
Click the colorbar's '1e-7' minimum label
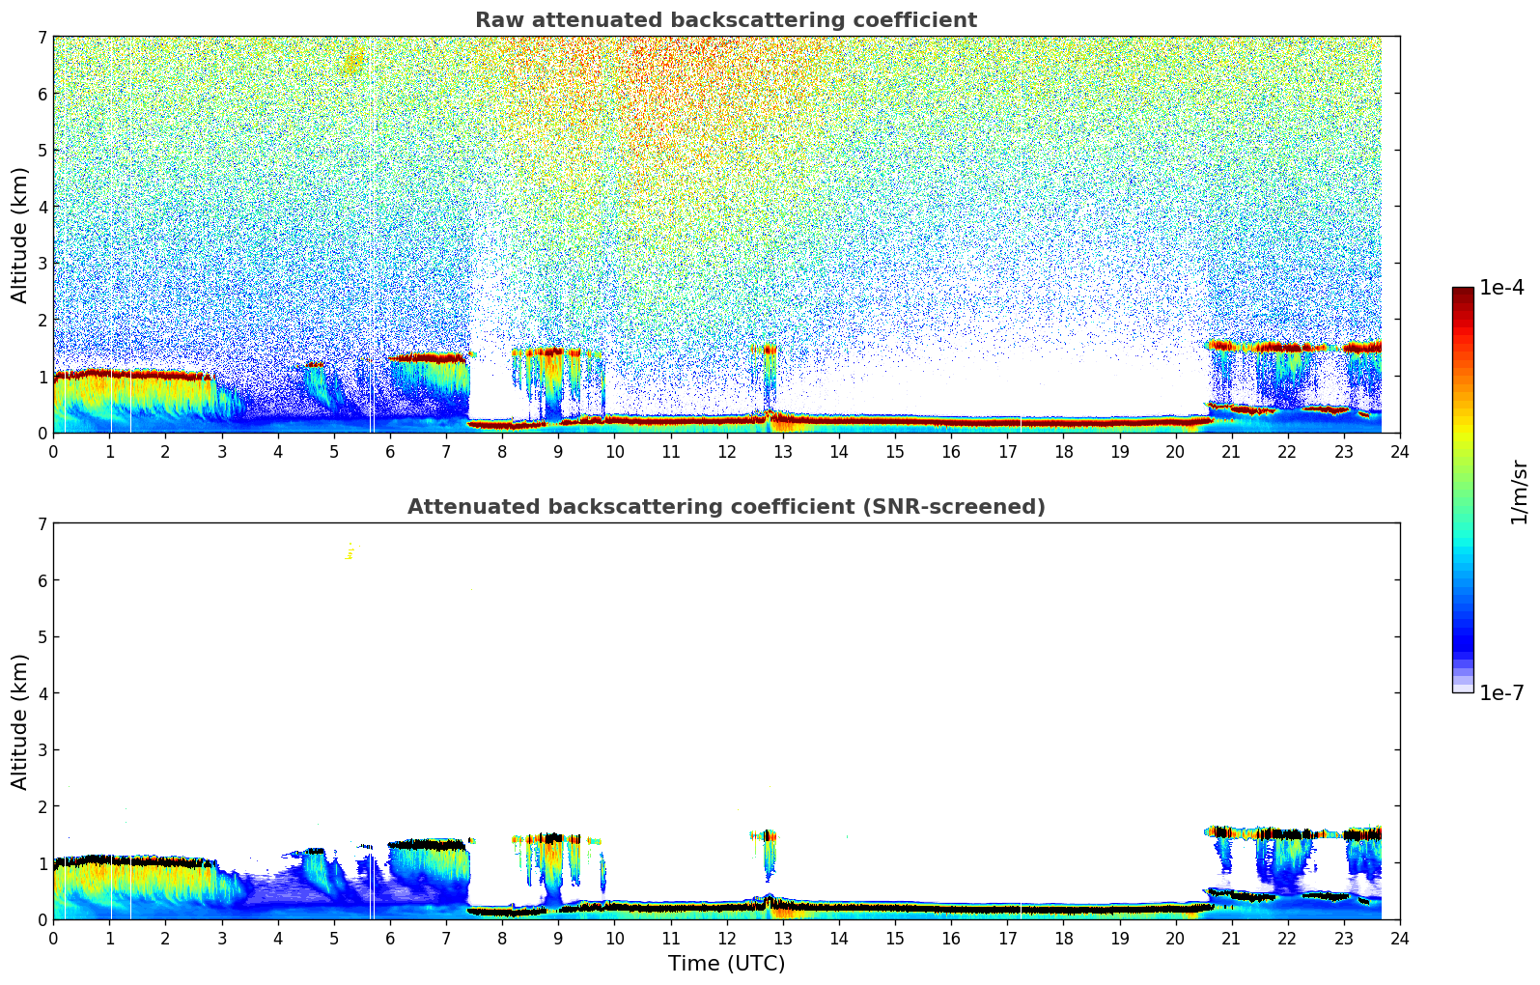[x=1501, y=692]
